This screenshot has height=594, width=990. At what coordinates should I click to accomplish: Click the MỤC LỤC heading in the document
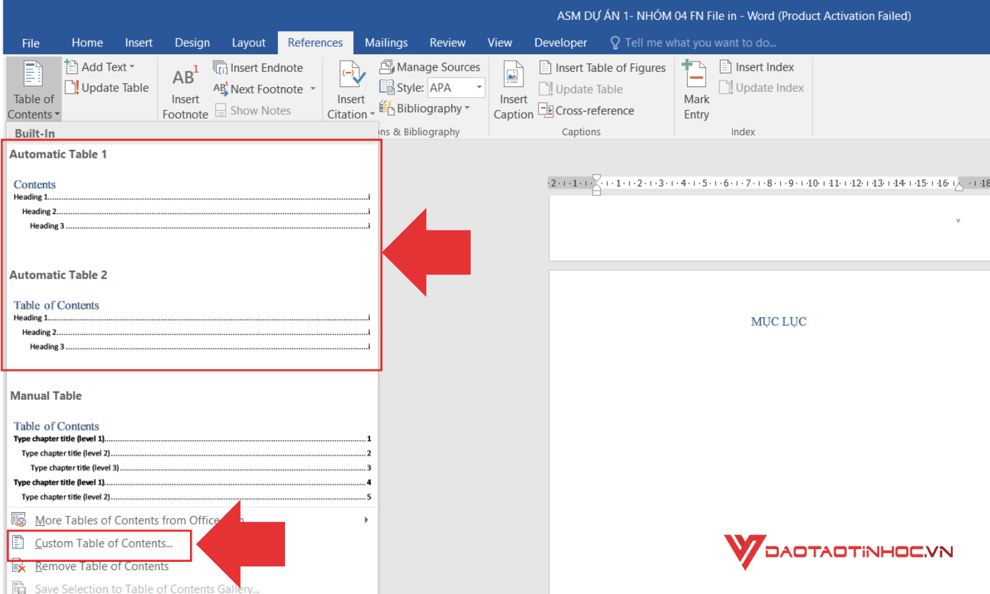(778, 321)
